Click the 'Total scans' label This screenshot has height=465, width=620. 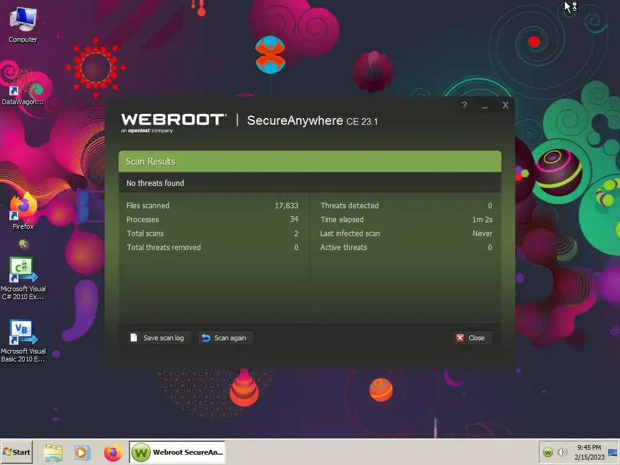(145, 233)
